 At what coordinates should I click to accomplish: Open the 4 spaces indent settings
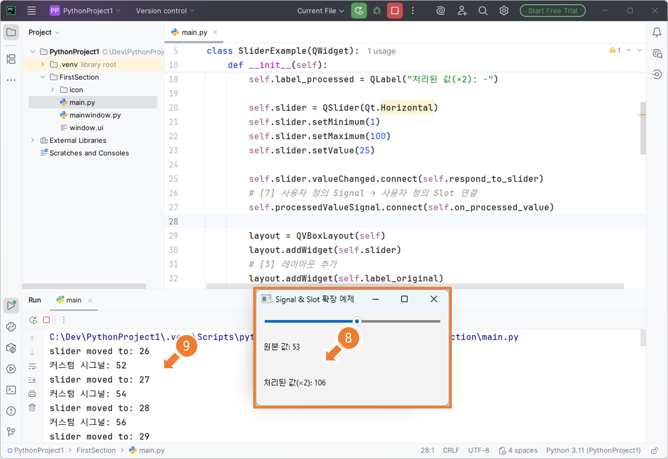(518, 450)
